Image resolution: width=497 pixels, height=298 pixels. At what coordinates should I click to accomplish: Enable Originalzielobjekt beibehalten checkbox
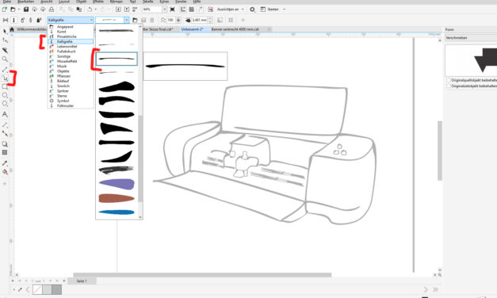tap(449, 86)
